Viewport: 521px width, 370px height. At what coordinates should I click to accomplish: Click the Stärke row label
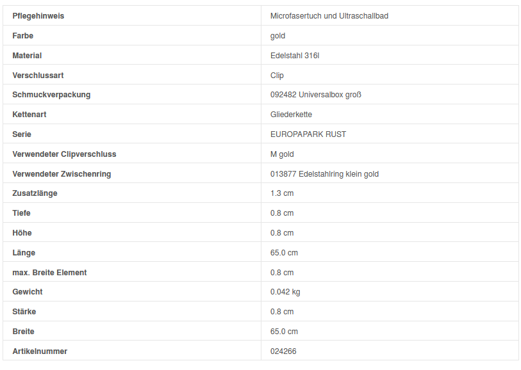point(24,312)
